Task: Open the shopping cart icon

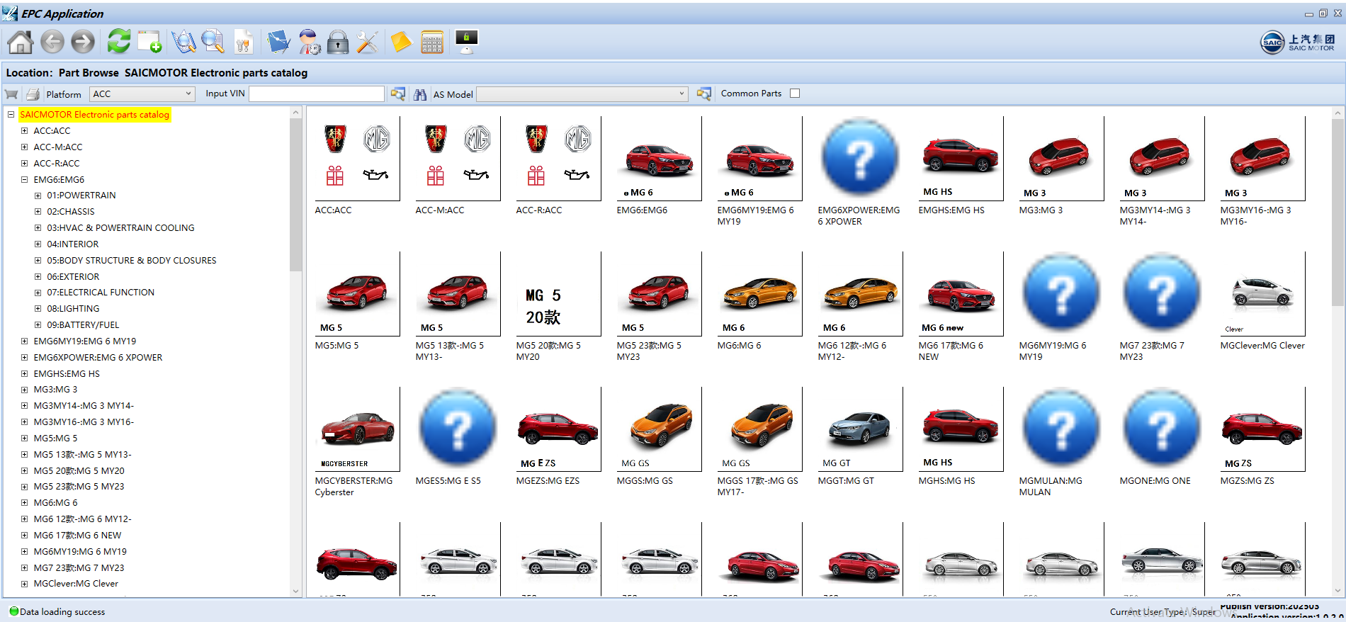Action: point(11,94)
